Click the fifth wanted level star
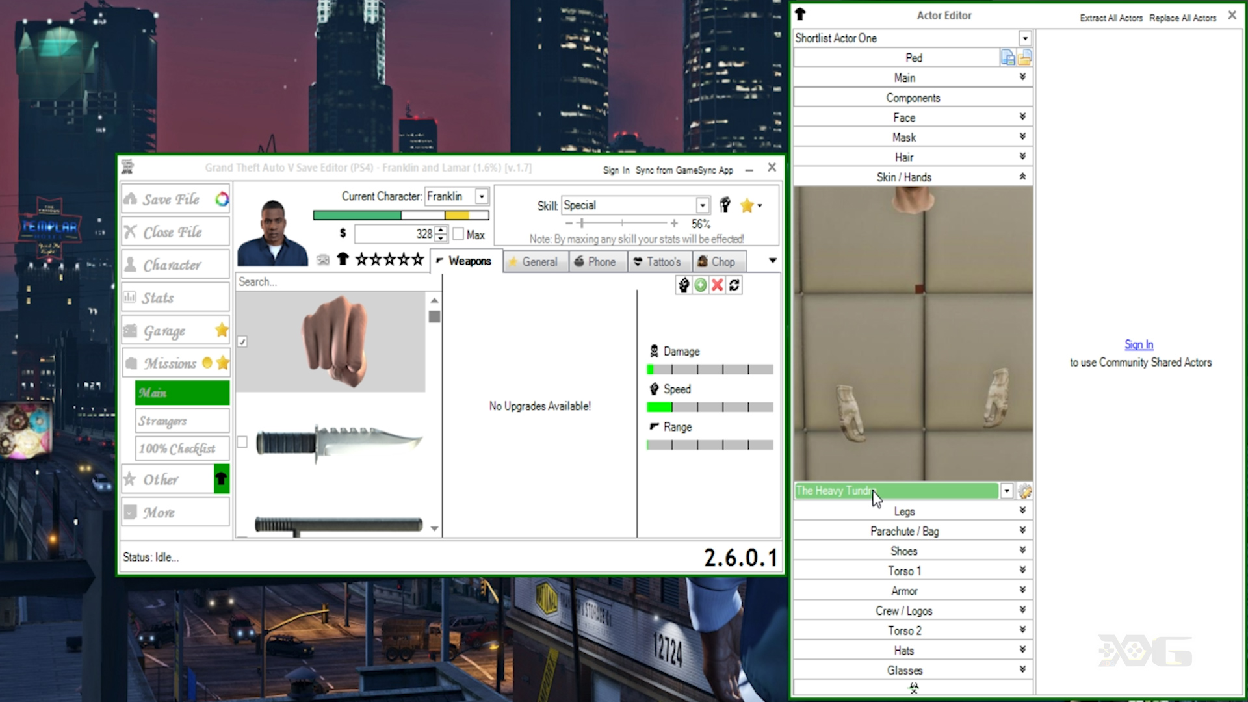This screenshot has height=702, width=1248. coord(417,260)
